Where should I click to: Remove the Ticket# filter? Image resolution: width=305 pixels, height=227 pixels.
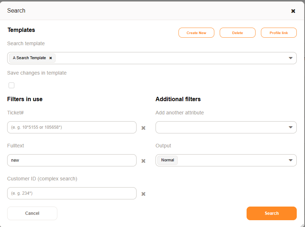143,128
